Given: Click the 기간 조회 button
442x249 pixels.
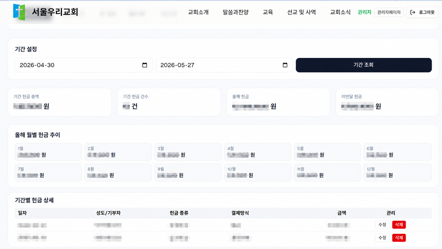Looking at the screenshot, I should (x=364, y=65).
